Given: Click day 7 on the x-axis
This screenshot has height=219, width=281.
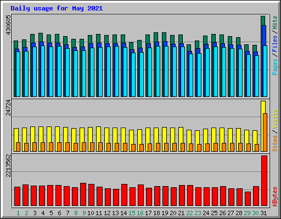Looking at the screenshot, I should click(x=68, y=213).
